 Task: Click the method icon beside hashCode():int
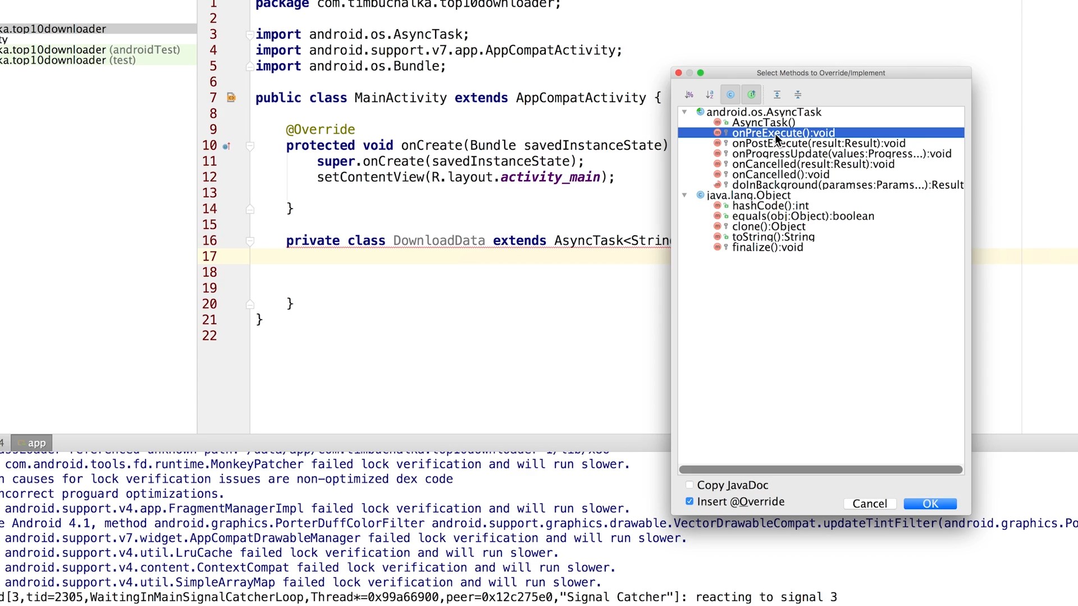718,206
